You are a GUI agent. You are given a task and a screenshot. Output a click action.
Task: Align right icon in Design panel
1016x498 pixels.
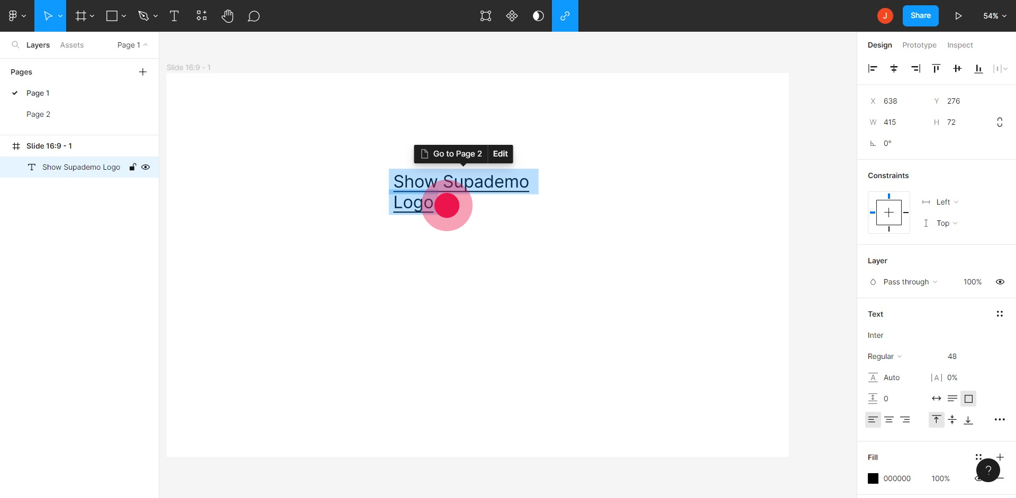pyautogui.click(x=915, y=68)
